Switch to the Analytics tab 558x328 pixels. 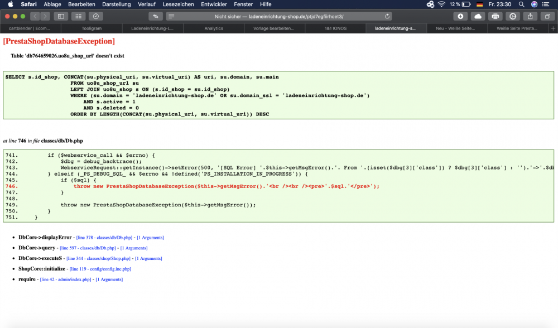tap(213, 28)
